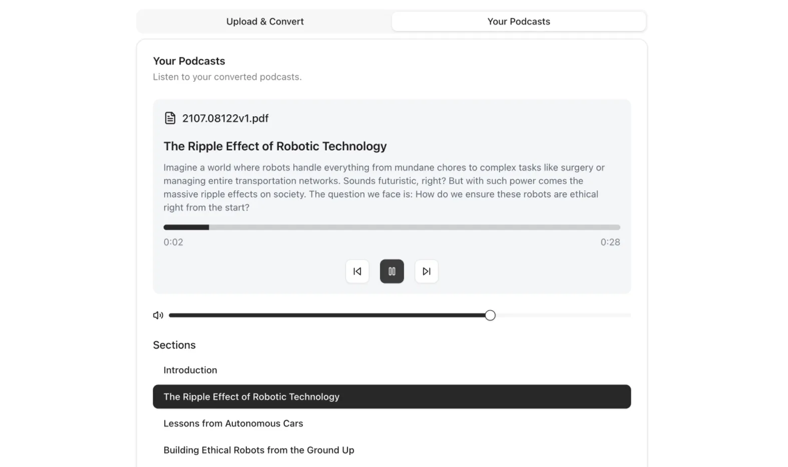Click the podcast title above the transcript

pos(275,146)
